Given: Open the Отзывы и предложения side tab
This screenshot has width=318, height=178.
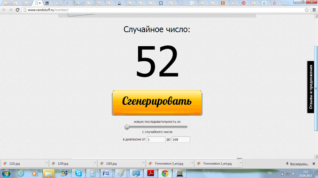Looking at the screenshot, I should pyautogui.click(x=310, y=87).
